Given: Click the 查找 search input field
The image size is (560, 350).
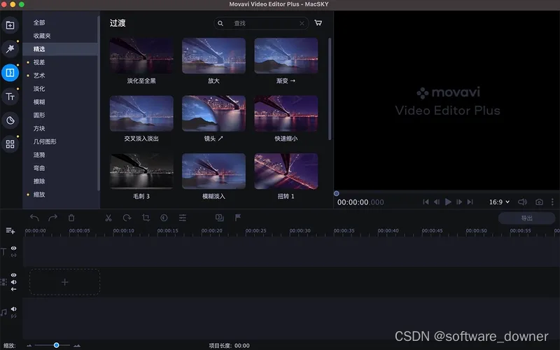Looking at the screenshot, I should pos(261,23).
